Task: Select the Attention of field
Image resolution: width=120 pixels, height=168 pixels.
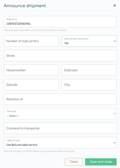Action: [x=60, y=99]
